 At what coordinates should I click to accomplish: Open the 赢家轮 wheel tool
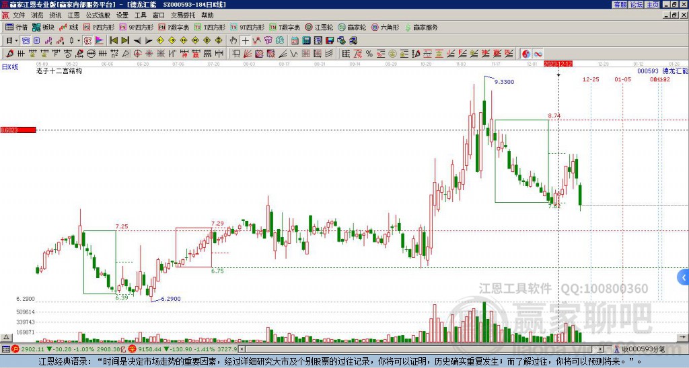352,27
